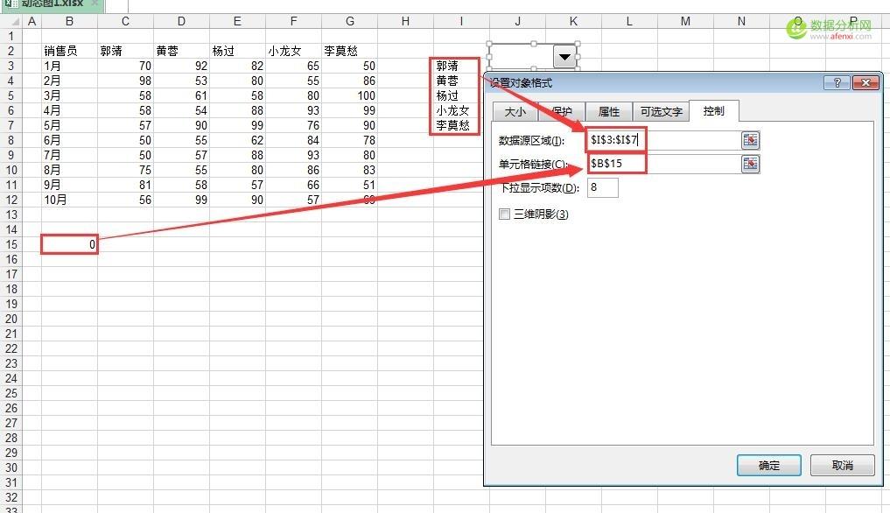
Task: Open the 可选文字 tab
Action: [661, 112]
